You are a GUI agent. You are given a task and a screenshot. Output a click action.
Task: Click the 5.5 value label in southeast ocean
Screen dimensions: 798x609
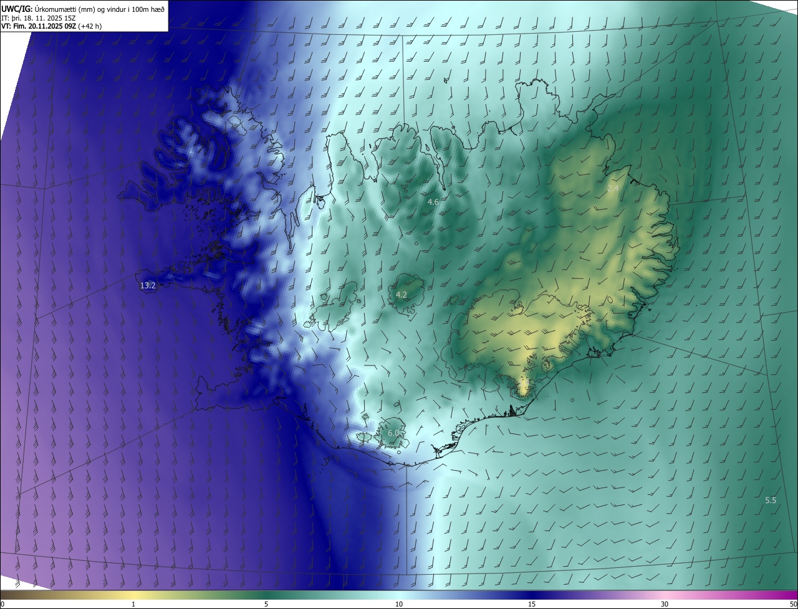(x=771, y=500)
